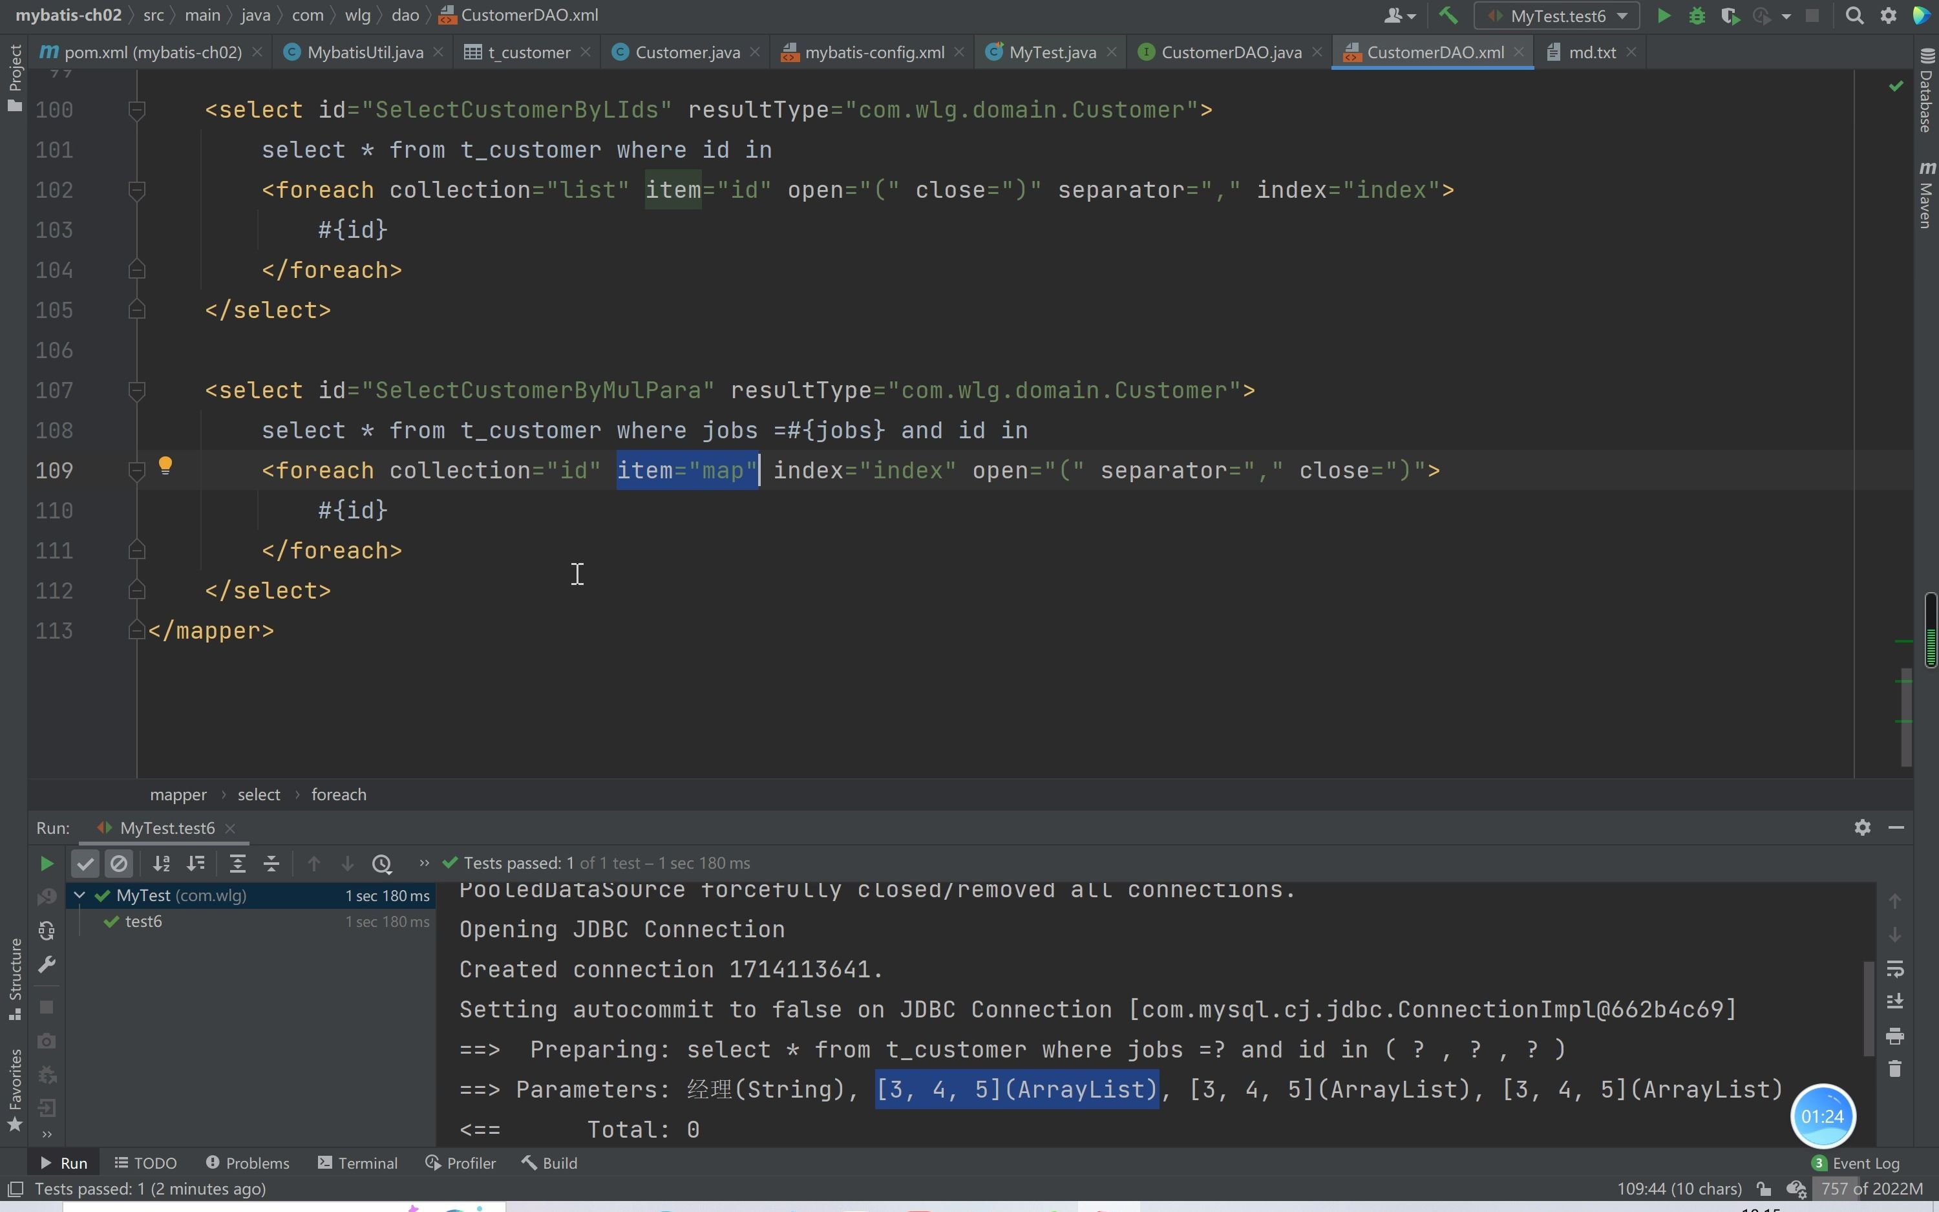Open Search Everywhere magnifier icon

[x=1854, y=16]
